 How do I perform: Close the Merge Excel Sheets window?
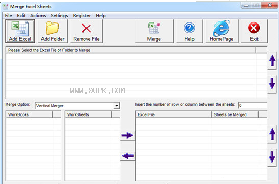tap(270, 5)
